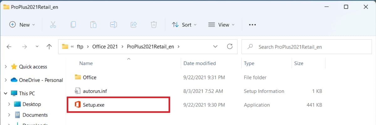Open See more options ellipsis menu
The image size is (376, 125).
[252, 25]
